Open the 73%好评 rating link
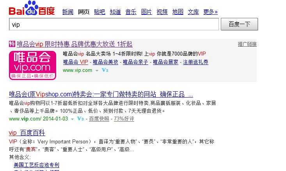This screenshot has height=171, width=286. (124, 119)
